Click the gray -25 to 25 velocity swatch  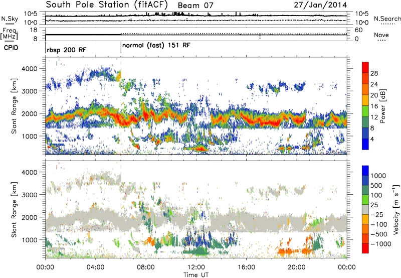(365, 209)
